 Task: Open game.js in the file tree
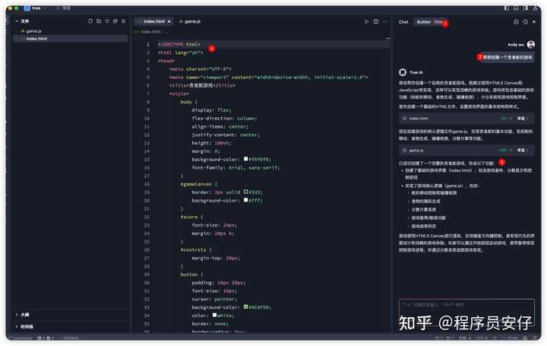click(x=70, y=31)
